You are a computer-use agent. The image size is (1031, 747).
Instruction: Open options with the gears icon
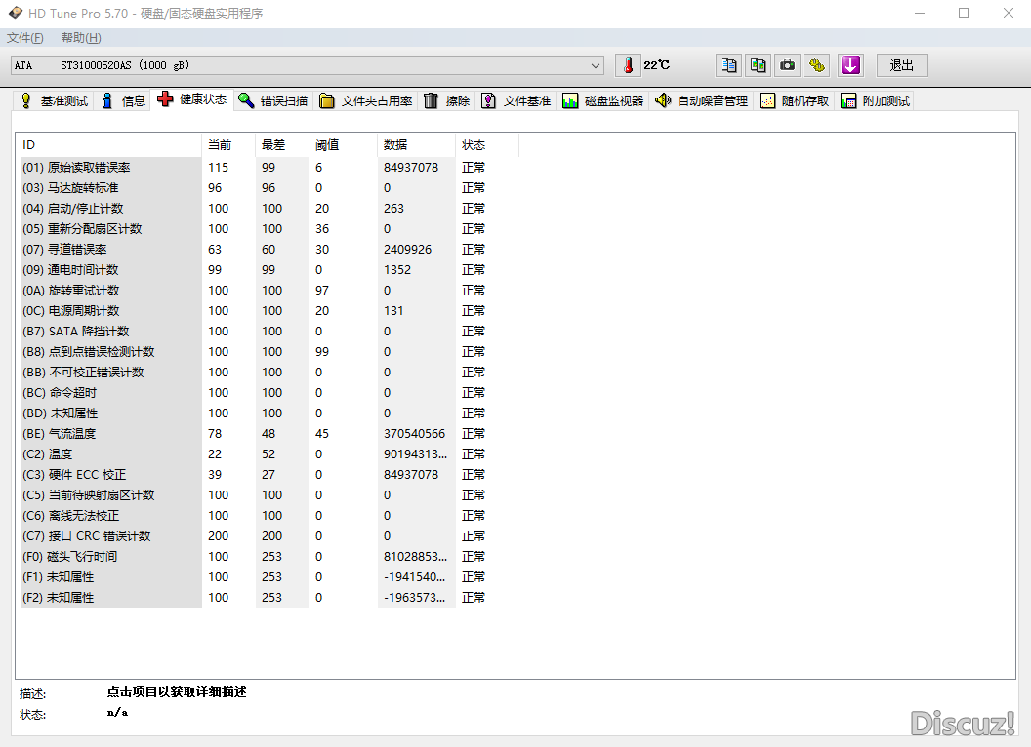click(818, 65)
